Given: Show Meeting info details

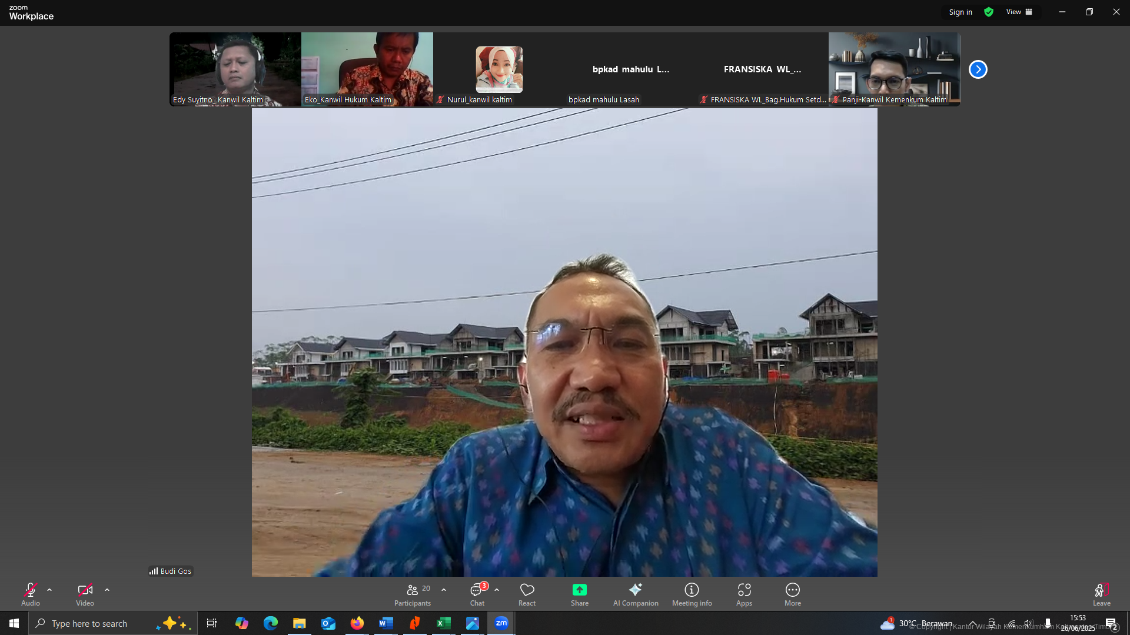Looking at the screenshot, I should [x=692, y=594].
